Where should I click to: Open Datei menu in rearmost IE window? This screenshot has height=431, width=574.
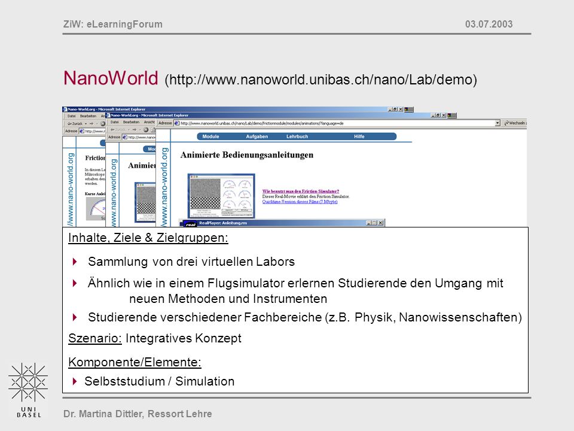[x=71, y=116]
